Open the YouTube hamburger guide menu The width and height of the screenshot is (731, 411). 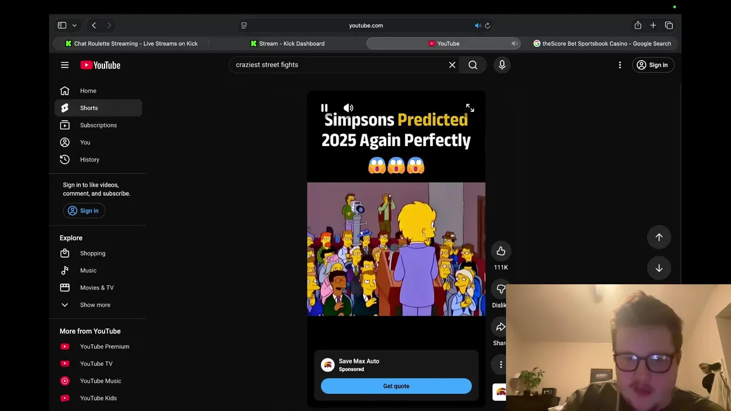(x=65, y=65)
